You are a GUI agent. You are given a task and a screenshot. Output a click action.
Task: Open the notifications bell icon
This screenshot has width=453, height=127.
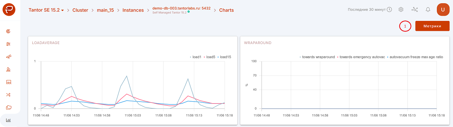(428, 10)
